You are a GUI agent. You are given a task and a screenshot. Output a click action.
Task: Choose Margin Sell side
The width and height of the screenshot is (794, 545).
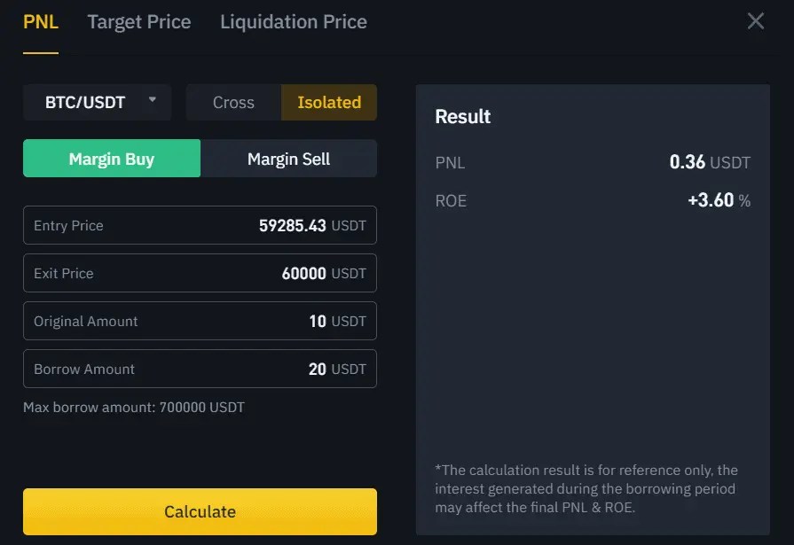coord(288,160)
